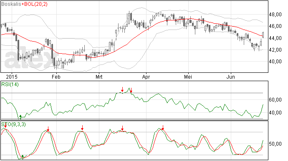Select the +BOL(20;2) indicator label

[34, 4]
